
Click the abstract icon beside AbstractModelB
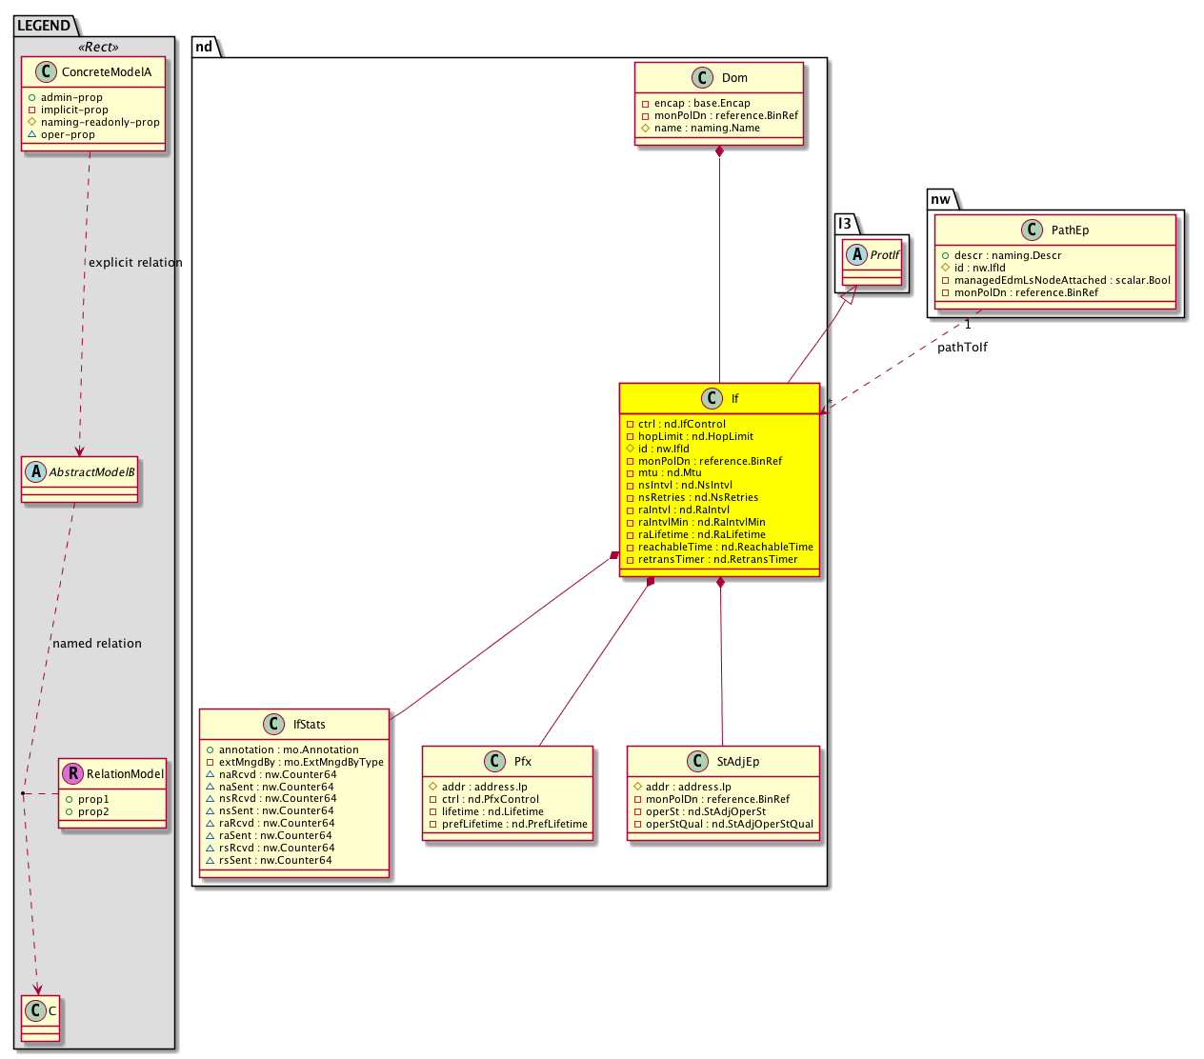pos(35,471)
